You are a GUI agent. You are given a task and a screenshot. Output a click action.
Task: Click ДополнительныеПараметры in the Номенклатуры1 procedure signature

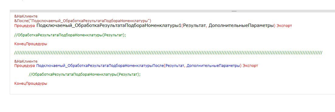tap(241, 25)
